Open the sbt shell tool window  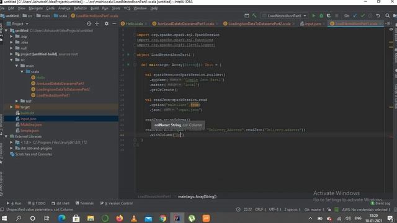click(x=60, y=203)
